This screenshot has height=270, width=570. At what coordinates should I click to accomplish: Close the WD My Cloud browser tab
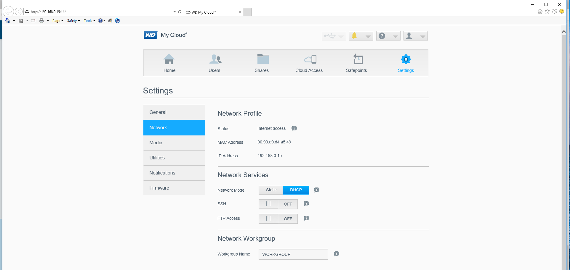coord(240,12)
